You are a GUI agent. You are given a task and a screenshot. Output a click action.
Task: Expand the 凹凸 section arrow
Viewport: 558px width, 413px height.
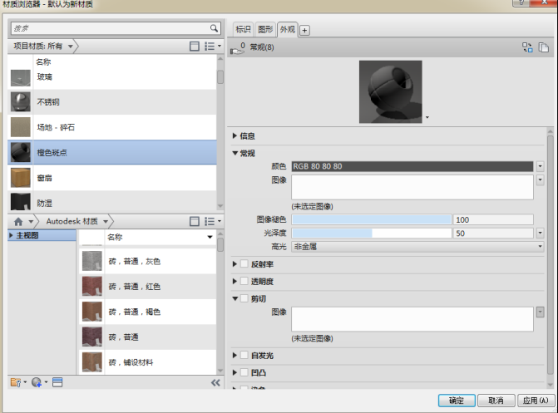235,372
